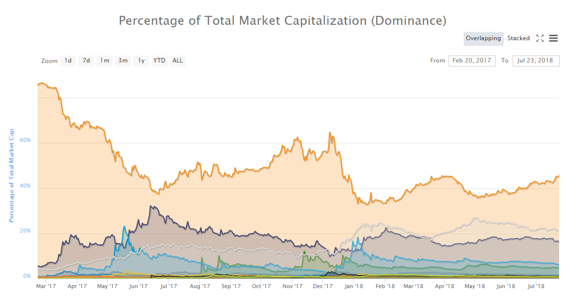Switch to Stacked chart mode
This screenshot has width=572, height=299.
(518, 38)
